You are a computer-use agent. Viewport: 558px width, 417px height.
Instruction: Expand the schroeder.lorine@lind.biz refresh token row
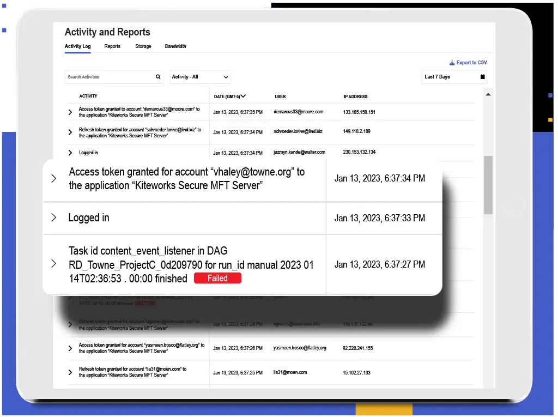click(70, 132)
